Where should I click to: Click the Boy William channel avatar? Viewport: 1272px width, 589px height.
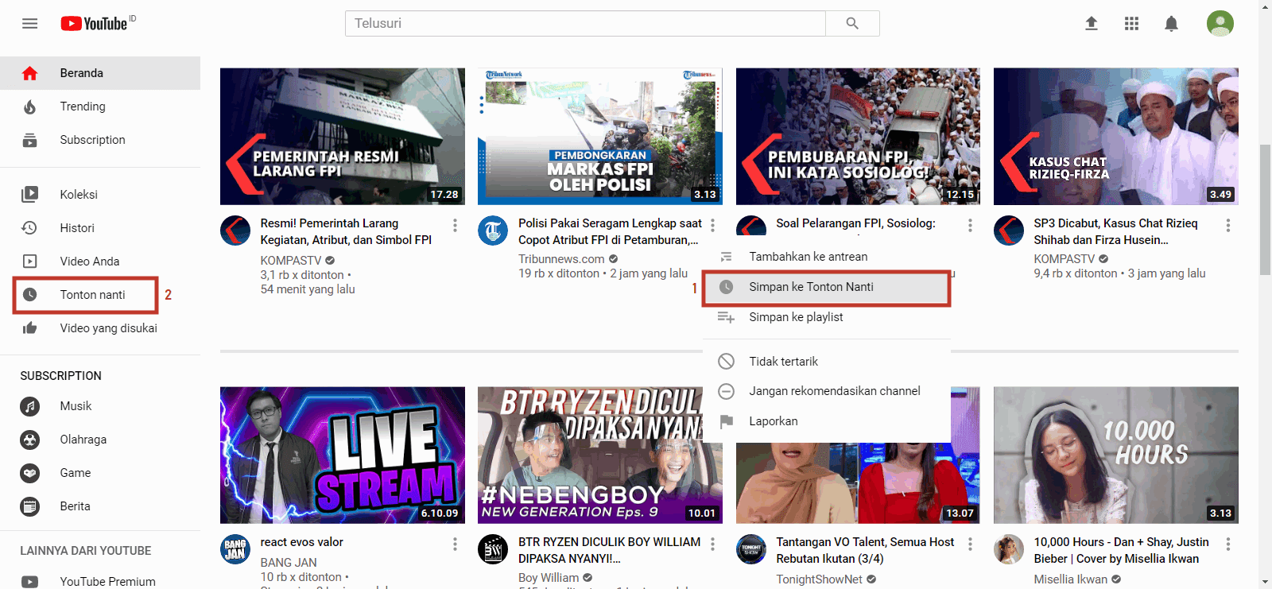click(x=493, y=549)
